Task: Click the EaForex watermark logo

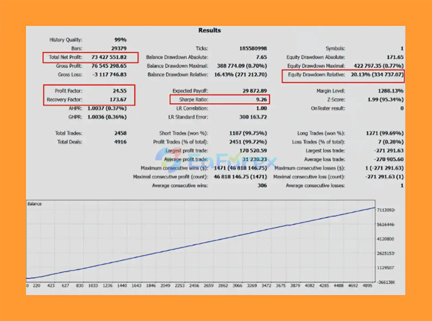Action: point(216,161)
